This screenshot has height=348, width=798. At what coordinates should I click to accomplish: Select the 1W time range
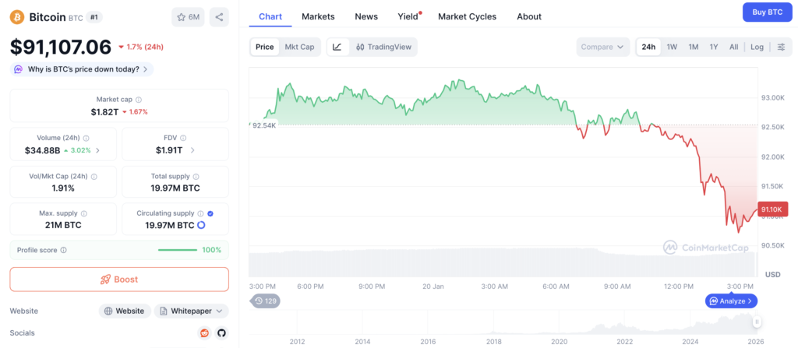tap(671, 47)
